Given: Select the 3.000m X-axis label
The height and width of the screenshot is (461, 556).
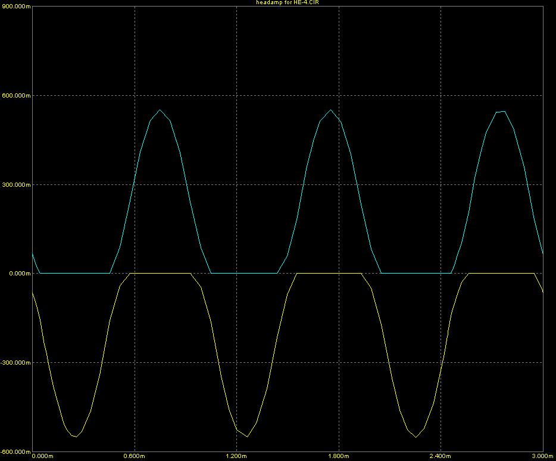Looking at the screenshot, I should 537,457.
